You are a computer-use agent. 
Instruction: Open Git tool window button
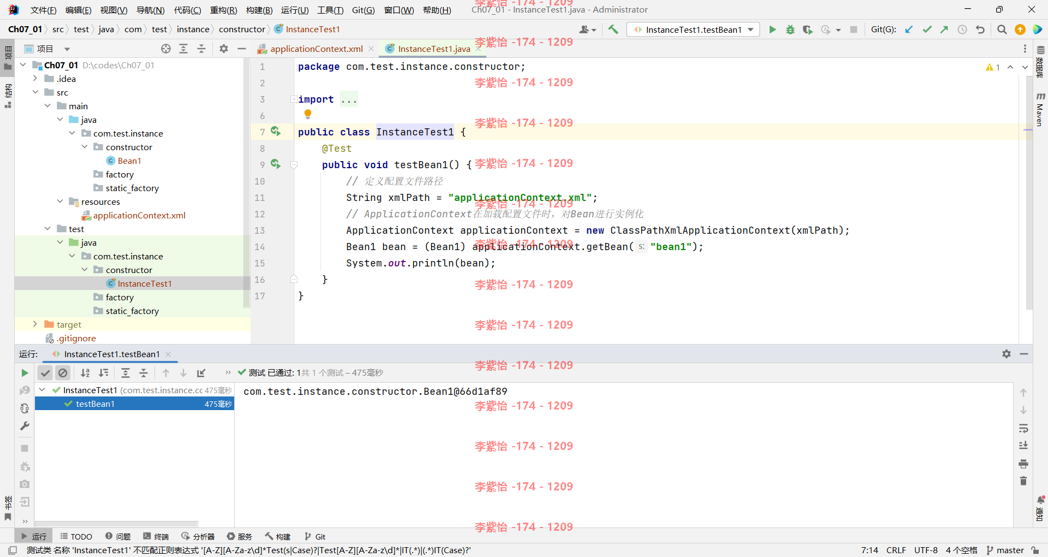pyautogui.click(x=315, y=536)
